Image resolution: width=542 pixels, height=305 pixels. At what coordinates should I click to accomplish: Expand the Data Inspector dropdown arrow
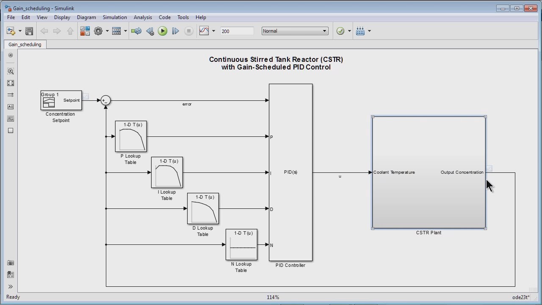(213, 31)
